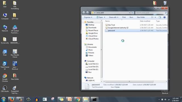The height and width of the screenshot is (102, 182).
Task: Open sqlw Shortcut on desktop
Action: coord(15,65)
